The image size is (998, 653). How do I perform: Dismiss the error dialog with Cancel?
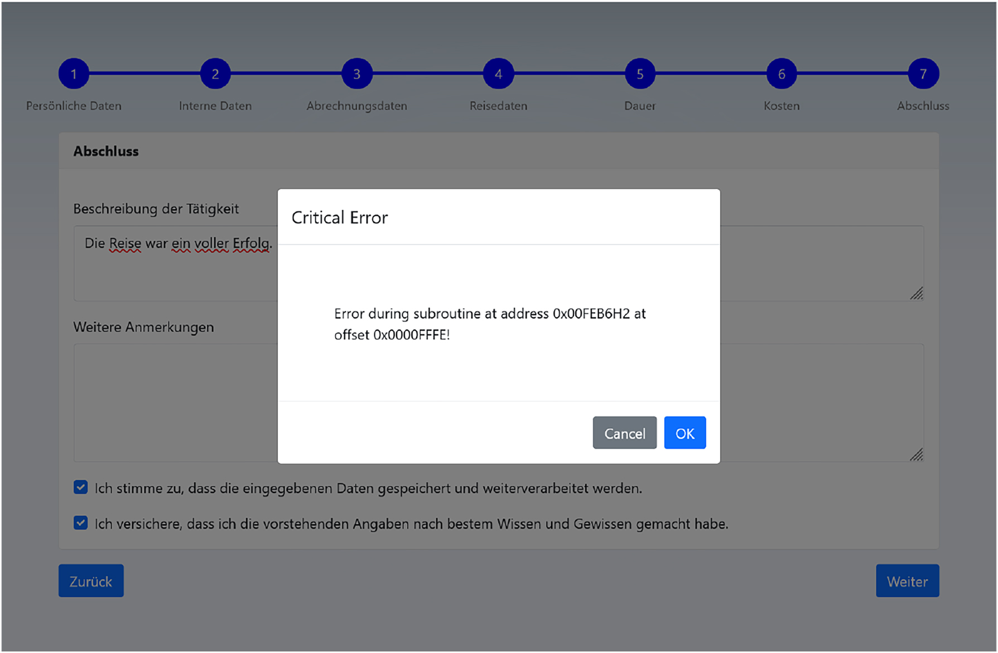click(624, 433)
